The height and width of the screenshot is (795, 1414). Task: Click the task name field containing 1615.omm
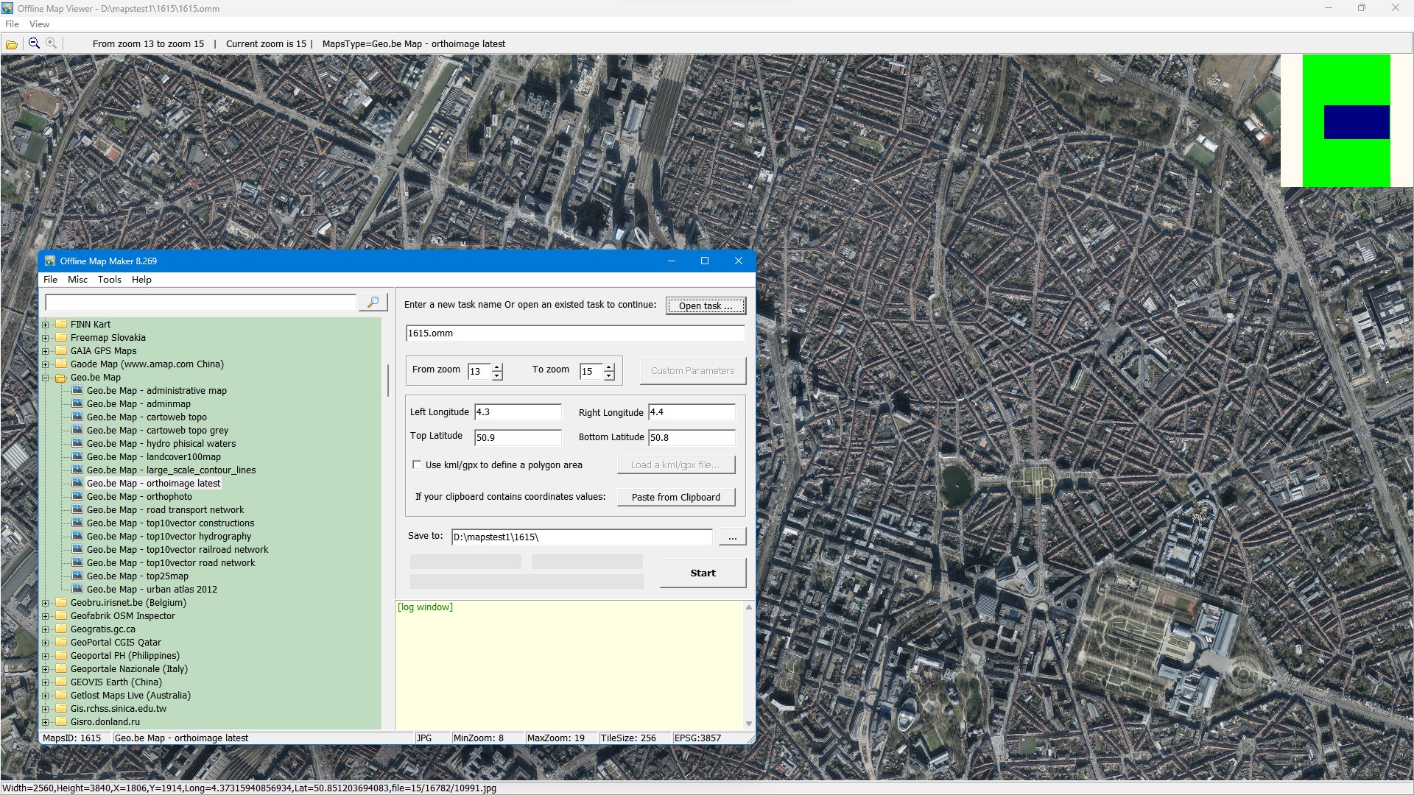point(574,333)
